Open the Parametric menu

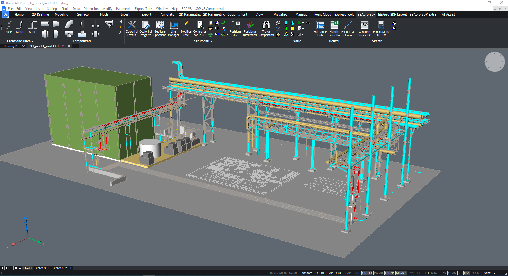(x=124, y=9)
